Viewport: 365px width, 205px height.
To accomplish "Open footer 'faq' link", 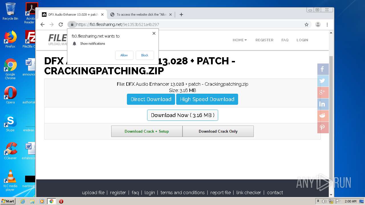I will pyautogui.click(x=135, y=193).
